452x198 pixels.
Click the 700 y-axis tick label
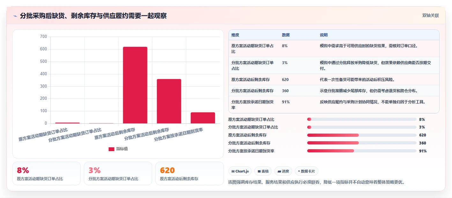(43, 37)
